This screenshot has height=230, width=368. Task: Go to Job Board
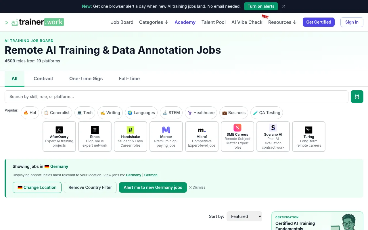(x=122, y=22)
